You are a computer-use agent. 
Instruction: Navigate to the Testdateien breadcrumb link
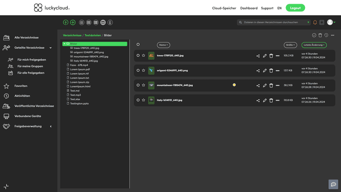click(x=93, y=35)
